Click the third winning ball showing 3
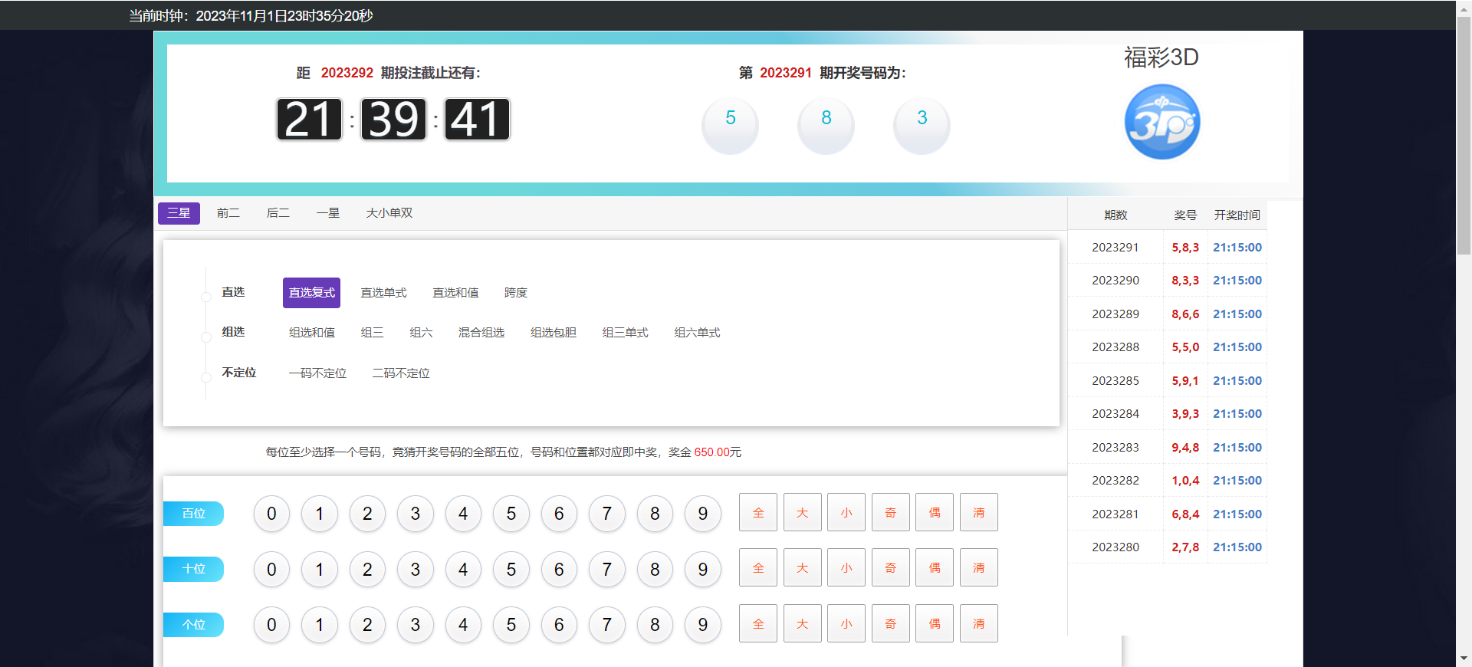This screenshot has height=667, width=1472. [x=922, y=125]
